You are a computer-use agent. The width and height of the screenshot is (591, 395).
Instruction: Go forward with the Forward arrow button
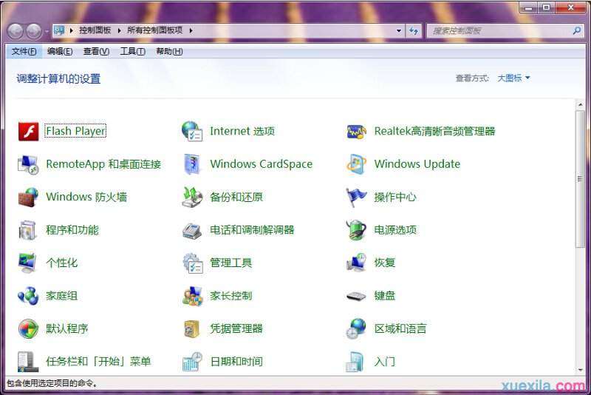point(34,31)
